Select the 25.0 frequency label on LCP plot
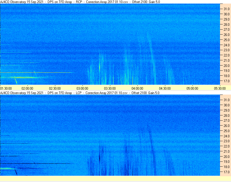231x182 pixels. 227,131
